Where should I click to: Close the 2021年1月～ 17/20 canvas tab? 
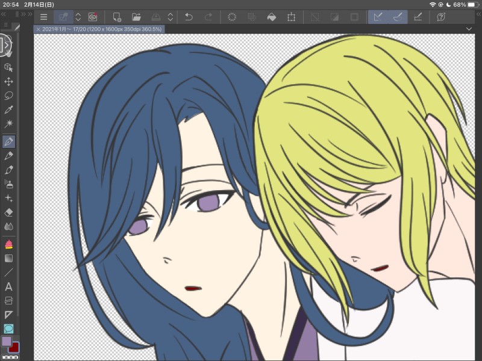click(38, 29)
